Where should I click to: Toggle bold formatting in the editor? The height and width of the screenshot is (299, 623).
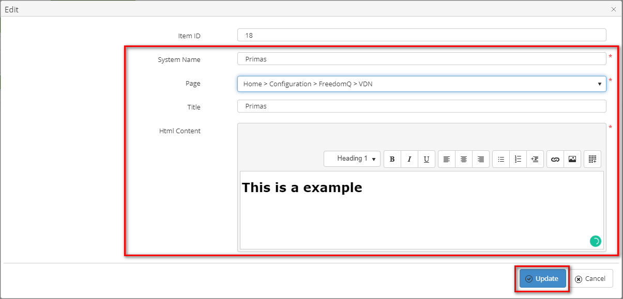392,159
